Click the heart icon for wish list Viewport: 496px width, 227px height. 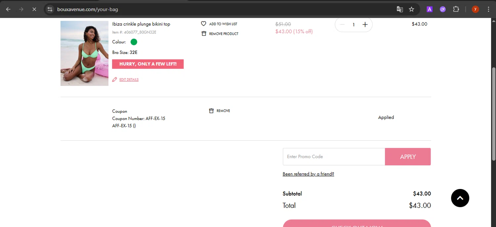point(204,24)
